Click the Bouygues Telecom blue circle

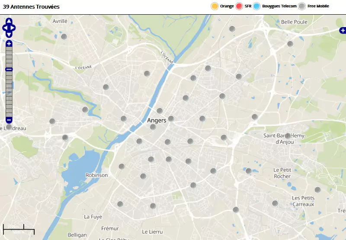[x=256, y=6]
